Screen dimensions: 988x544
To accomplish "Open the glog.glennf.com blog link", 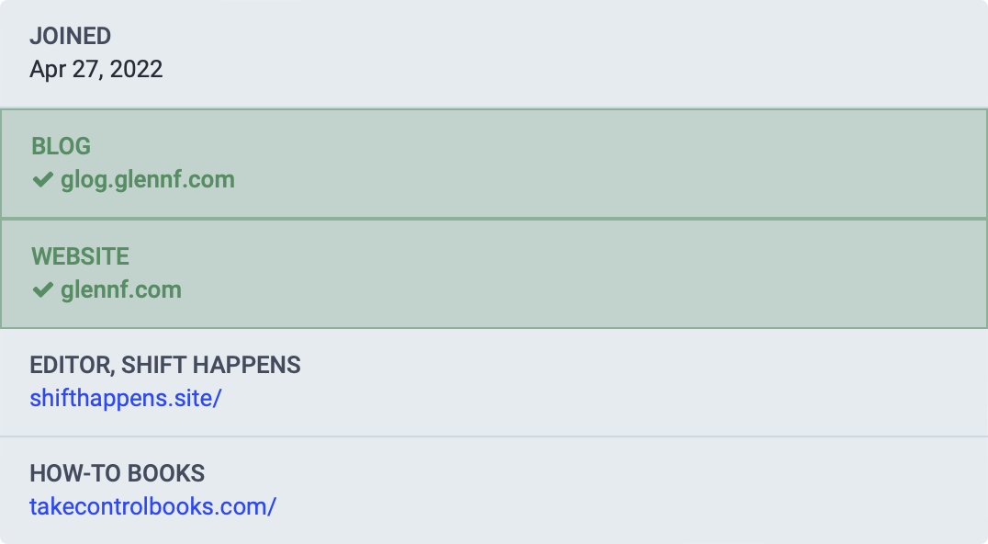I will point(148,180).
